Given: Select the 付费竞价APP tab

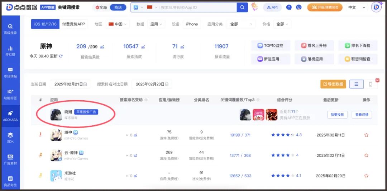Looking at the screenshot, I should (73, 24).
